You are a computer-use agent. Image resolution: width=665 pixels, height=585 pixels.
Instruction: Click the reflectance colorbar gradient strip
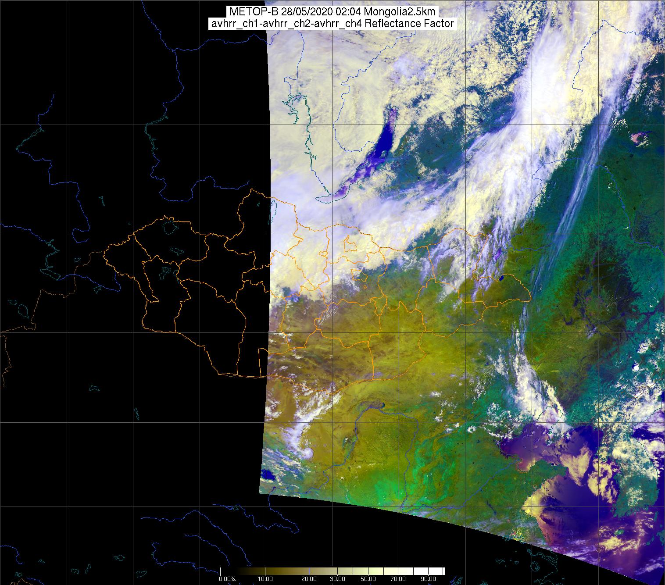click(332, 571)
